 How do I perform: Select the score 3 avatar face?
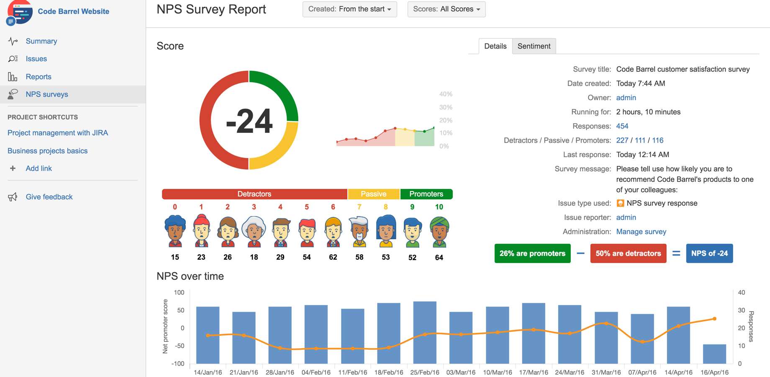(x=254, y=232)
